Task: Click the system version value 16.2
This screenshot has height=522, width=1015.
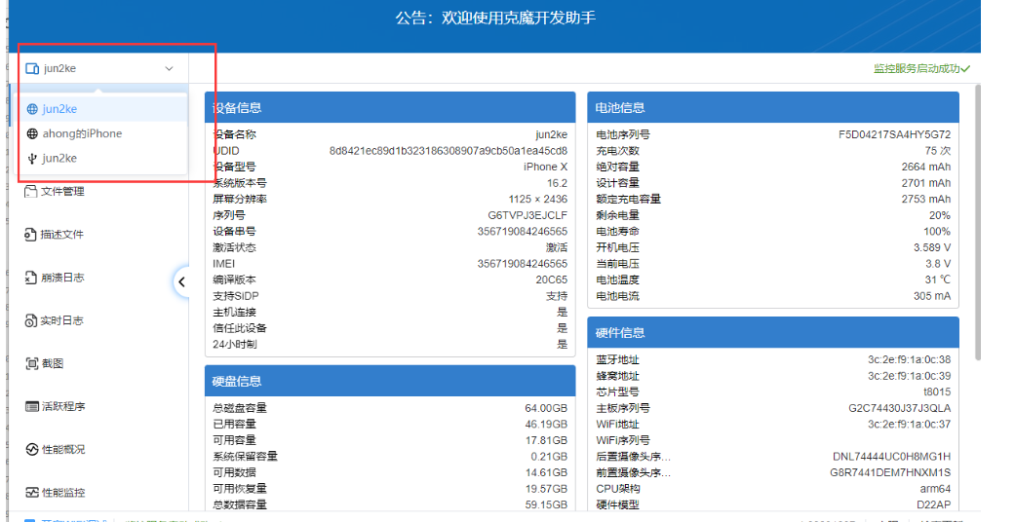Action: pos(557,183)
